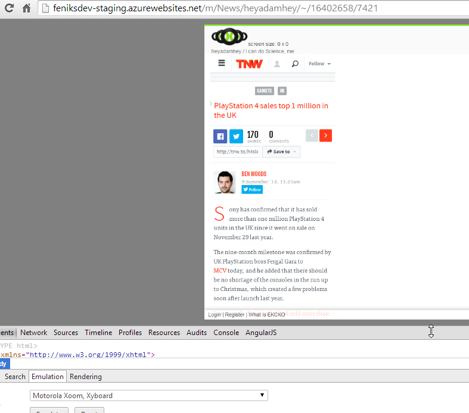Click the 0 comments counter
The image size is (469, 413).
click(278, 136)
